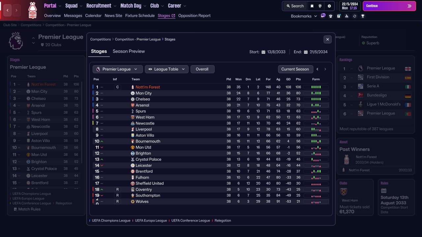Viewport: 422px width, 237px height.
Task: Click the exclamation report icon in bookmarks bar
Action: [339, 16]
